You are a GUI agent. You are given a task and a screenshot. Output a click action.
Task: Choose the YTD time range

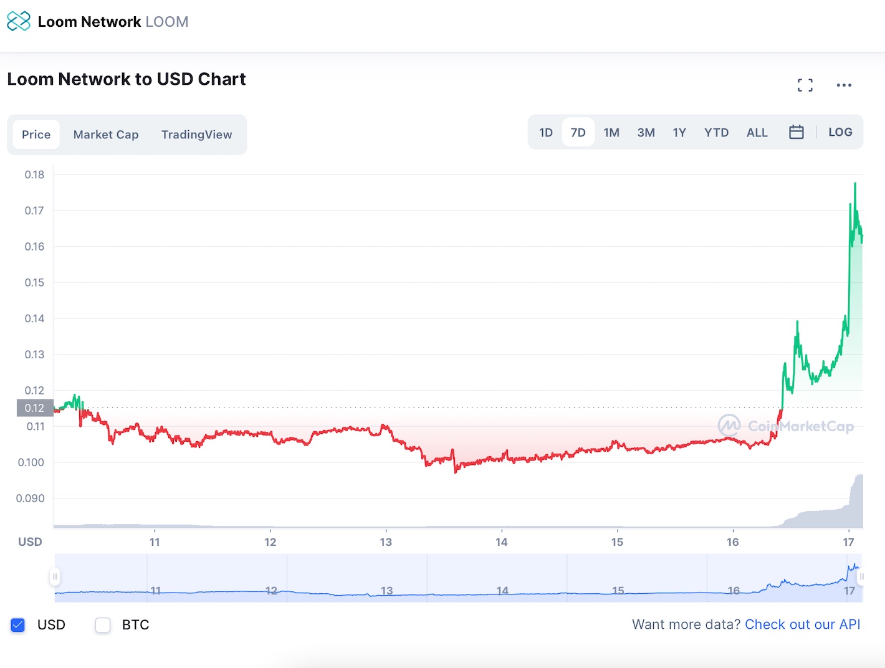click(716, 132)
